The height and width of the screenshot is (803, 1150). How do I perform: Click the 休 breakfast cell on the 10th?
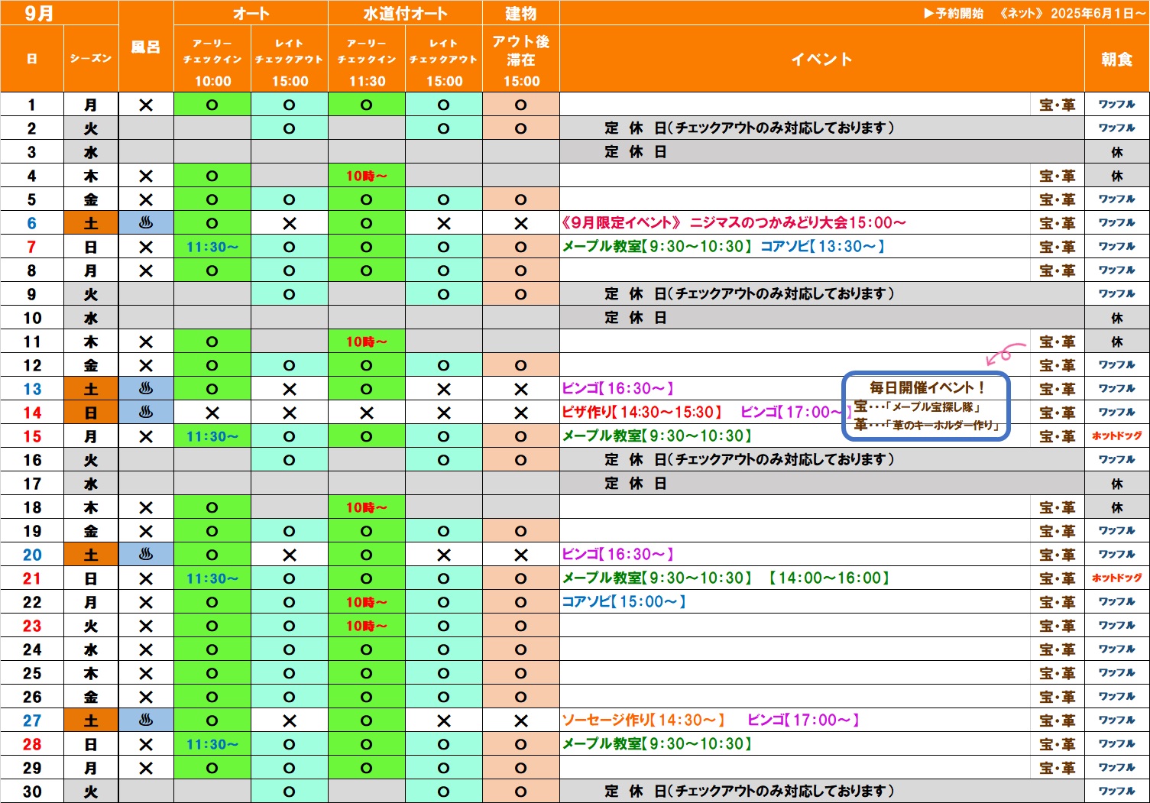click(1117, 318)
